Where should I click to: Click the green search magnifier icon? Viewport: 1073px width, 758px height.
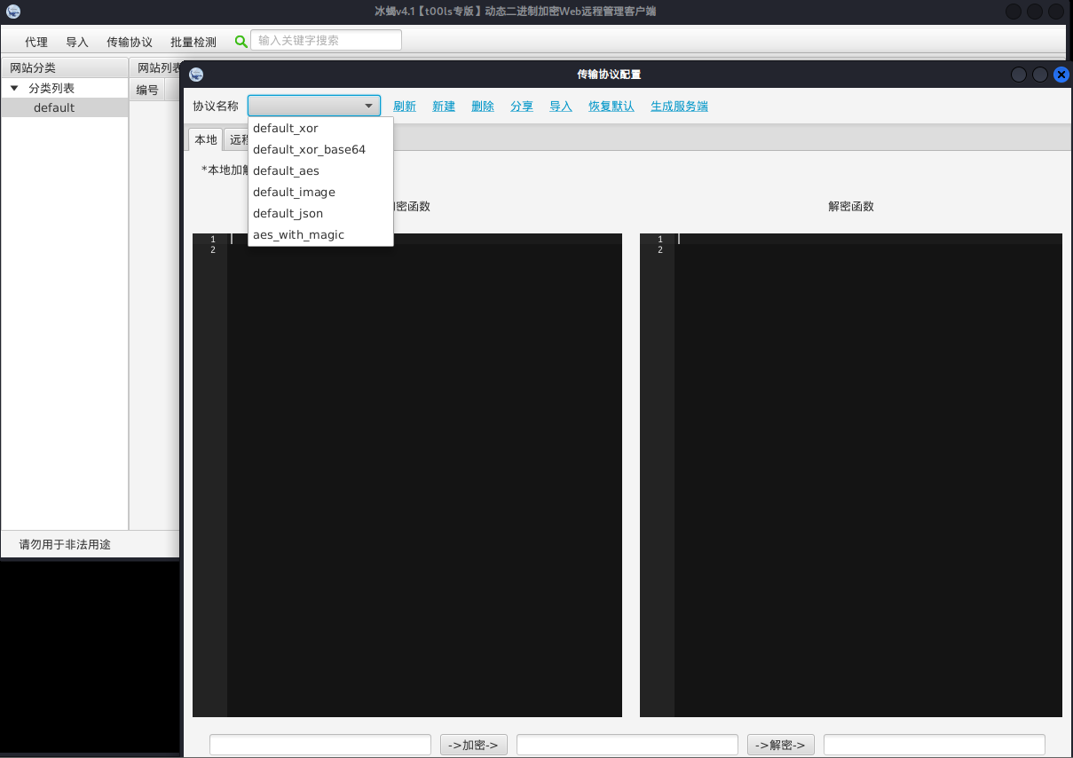click(241, 41)
